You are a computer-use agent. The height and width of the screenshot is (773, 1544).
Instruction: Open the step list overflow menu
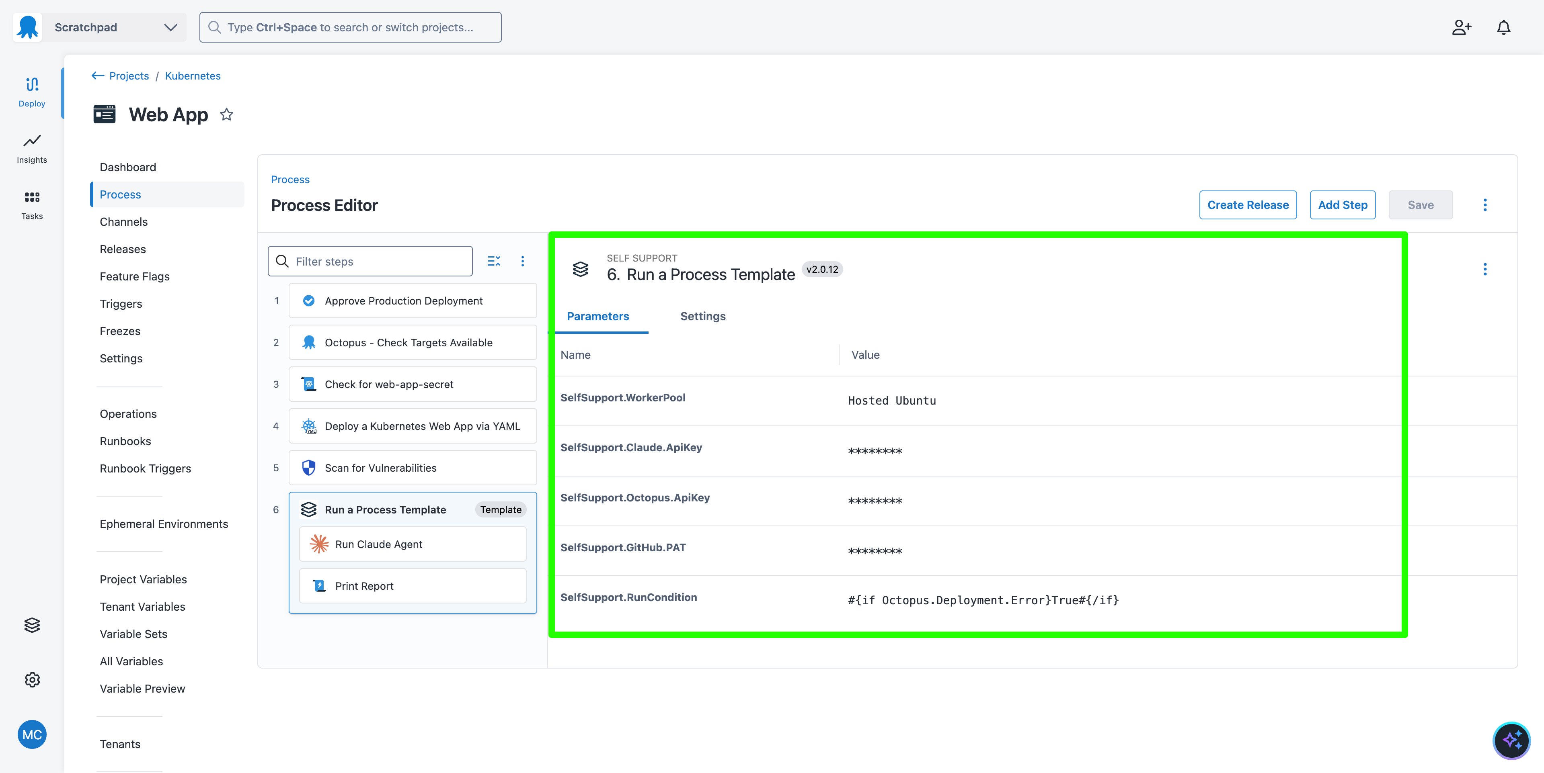pyautogui.click(x=523, y=261)
